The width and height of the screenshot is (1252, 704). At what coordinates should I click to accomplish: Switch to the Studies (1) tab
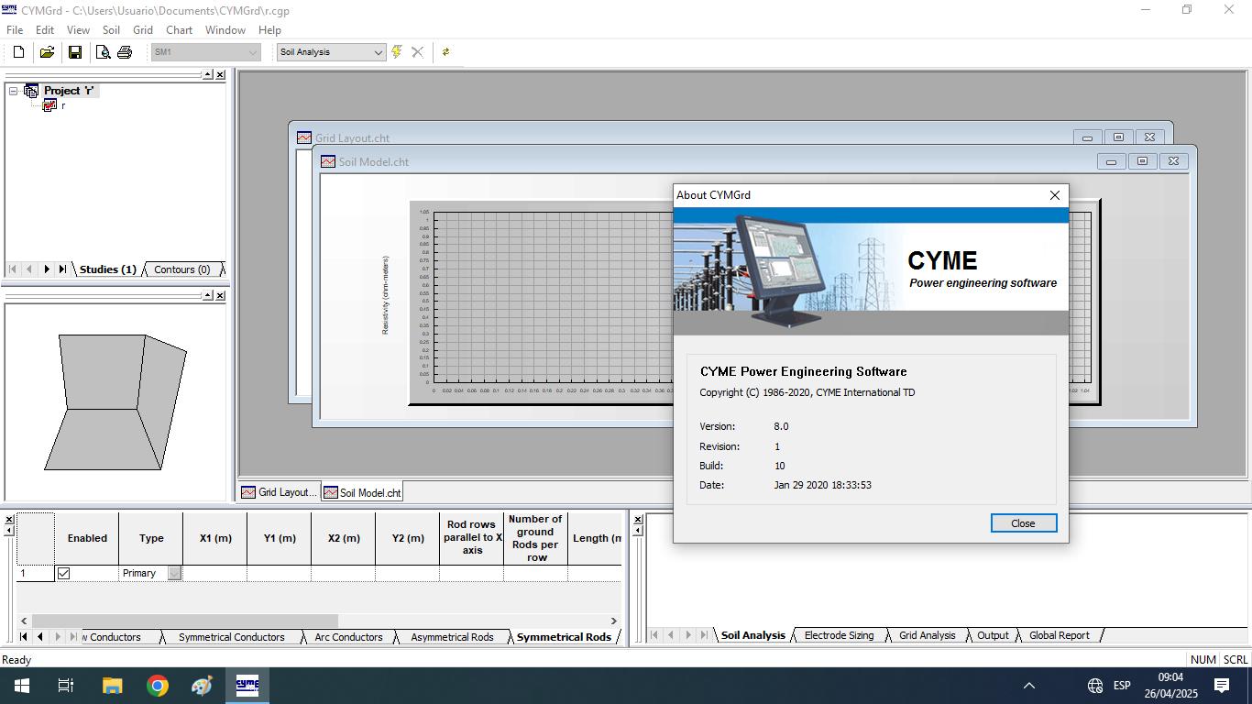[108, 269]
